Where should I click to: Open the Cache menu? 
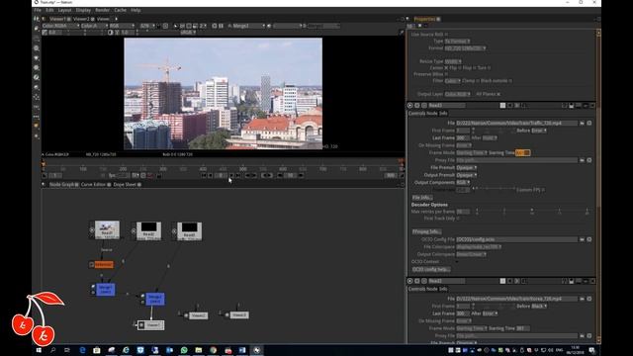[x=120, y=10]
